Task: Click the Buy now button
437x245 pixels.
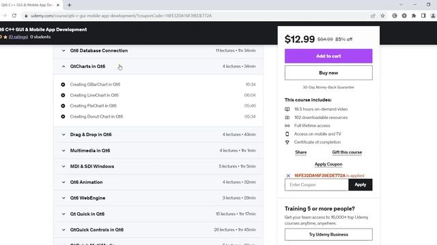Action: (x=328, y=73)
